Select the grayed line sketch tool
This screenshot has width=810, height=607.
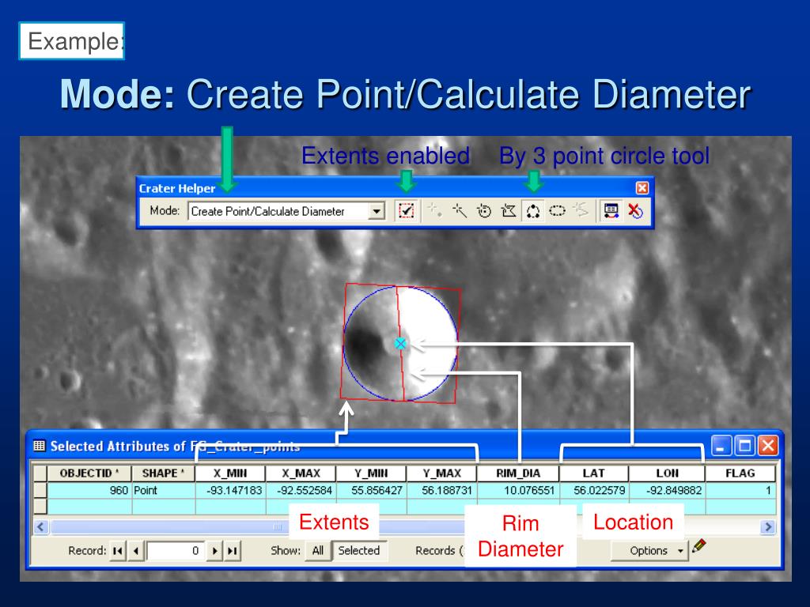[581, 210]
